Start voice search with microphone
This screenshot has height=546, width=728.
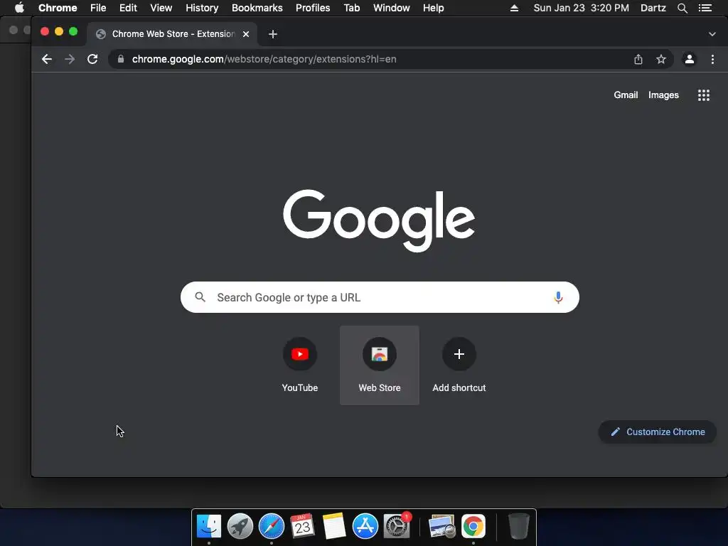[x=558, y=297]
